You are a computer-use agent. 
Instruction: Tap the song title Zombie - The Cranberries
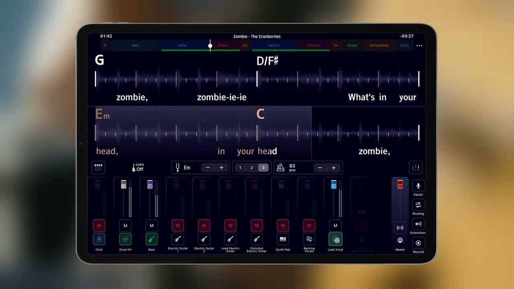257,37
